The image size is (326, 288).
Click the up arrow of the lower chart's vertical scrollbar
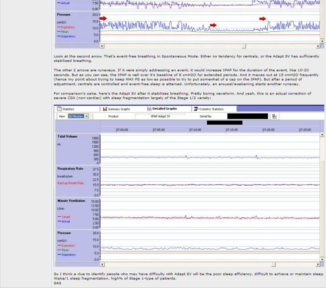(322, 135)
